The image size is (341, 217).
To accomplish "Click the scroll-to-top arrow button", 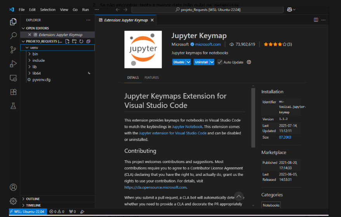I will [238, 196].
